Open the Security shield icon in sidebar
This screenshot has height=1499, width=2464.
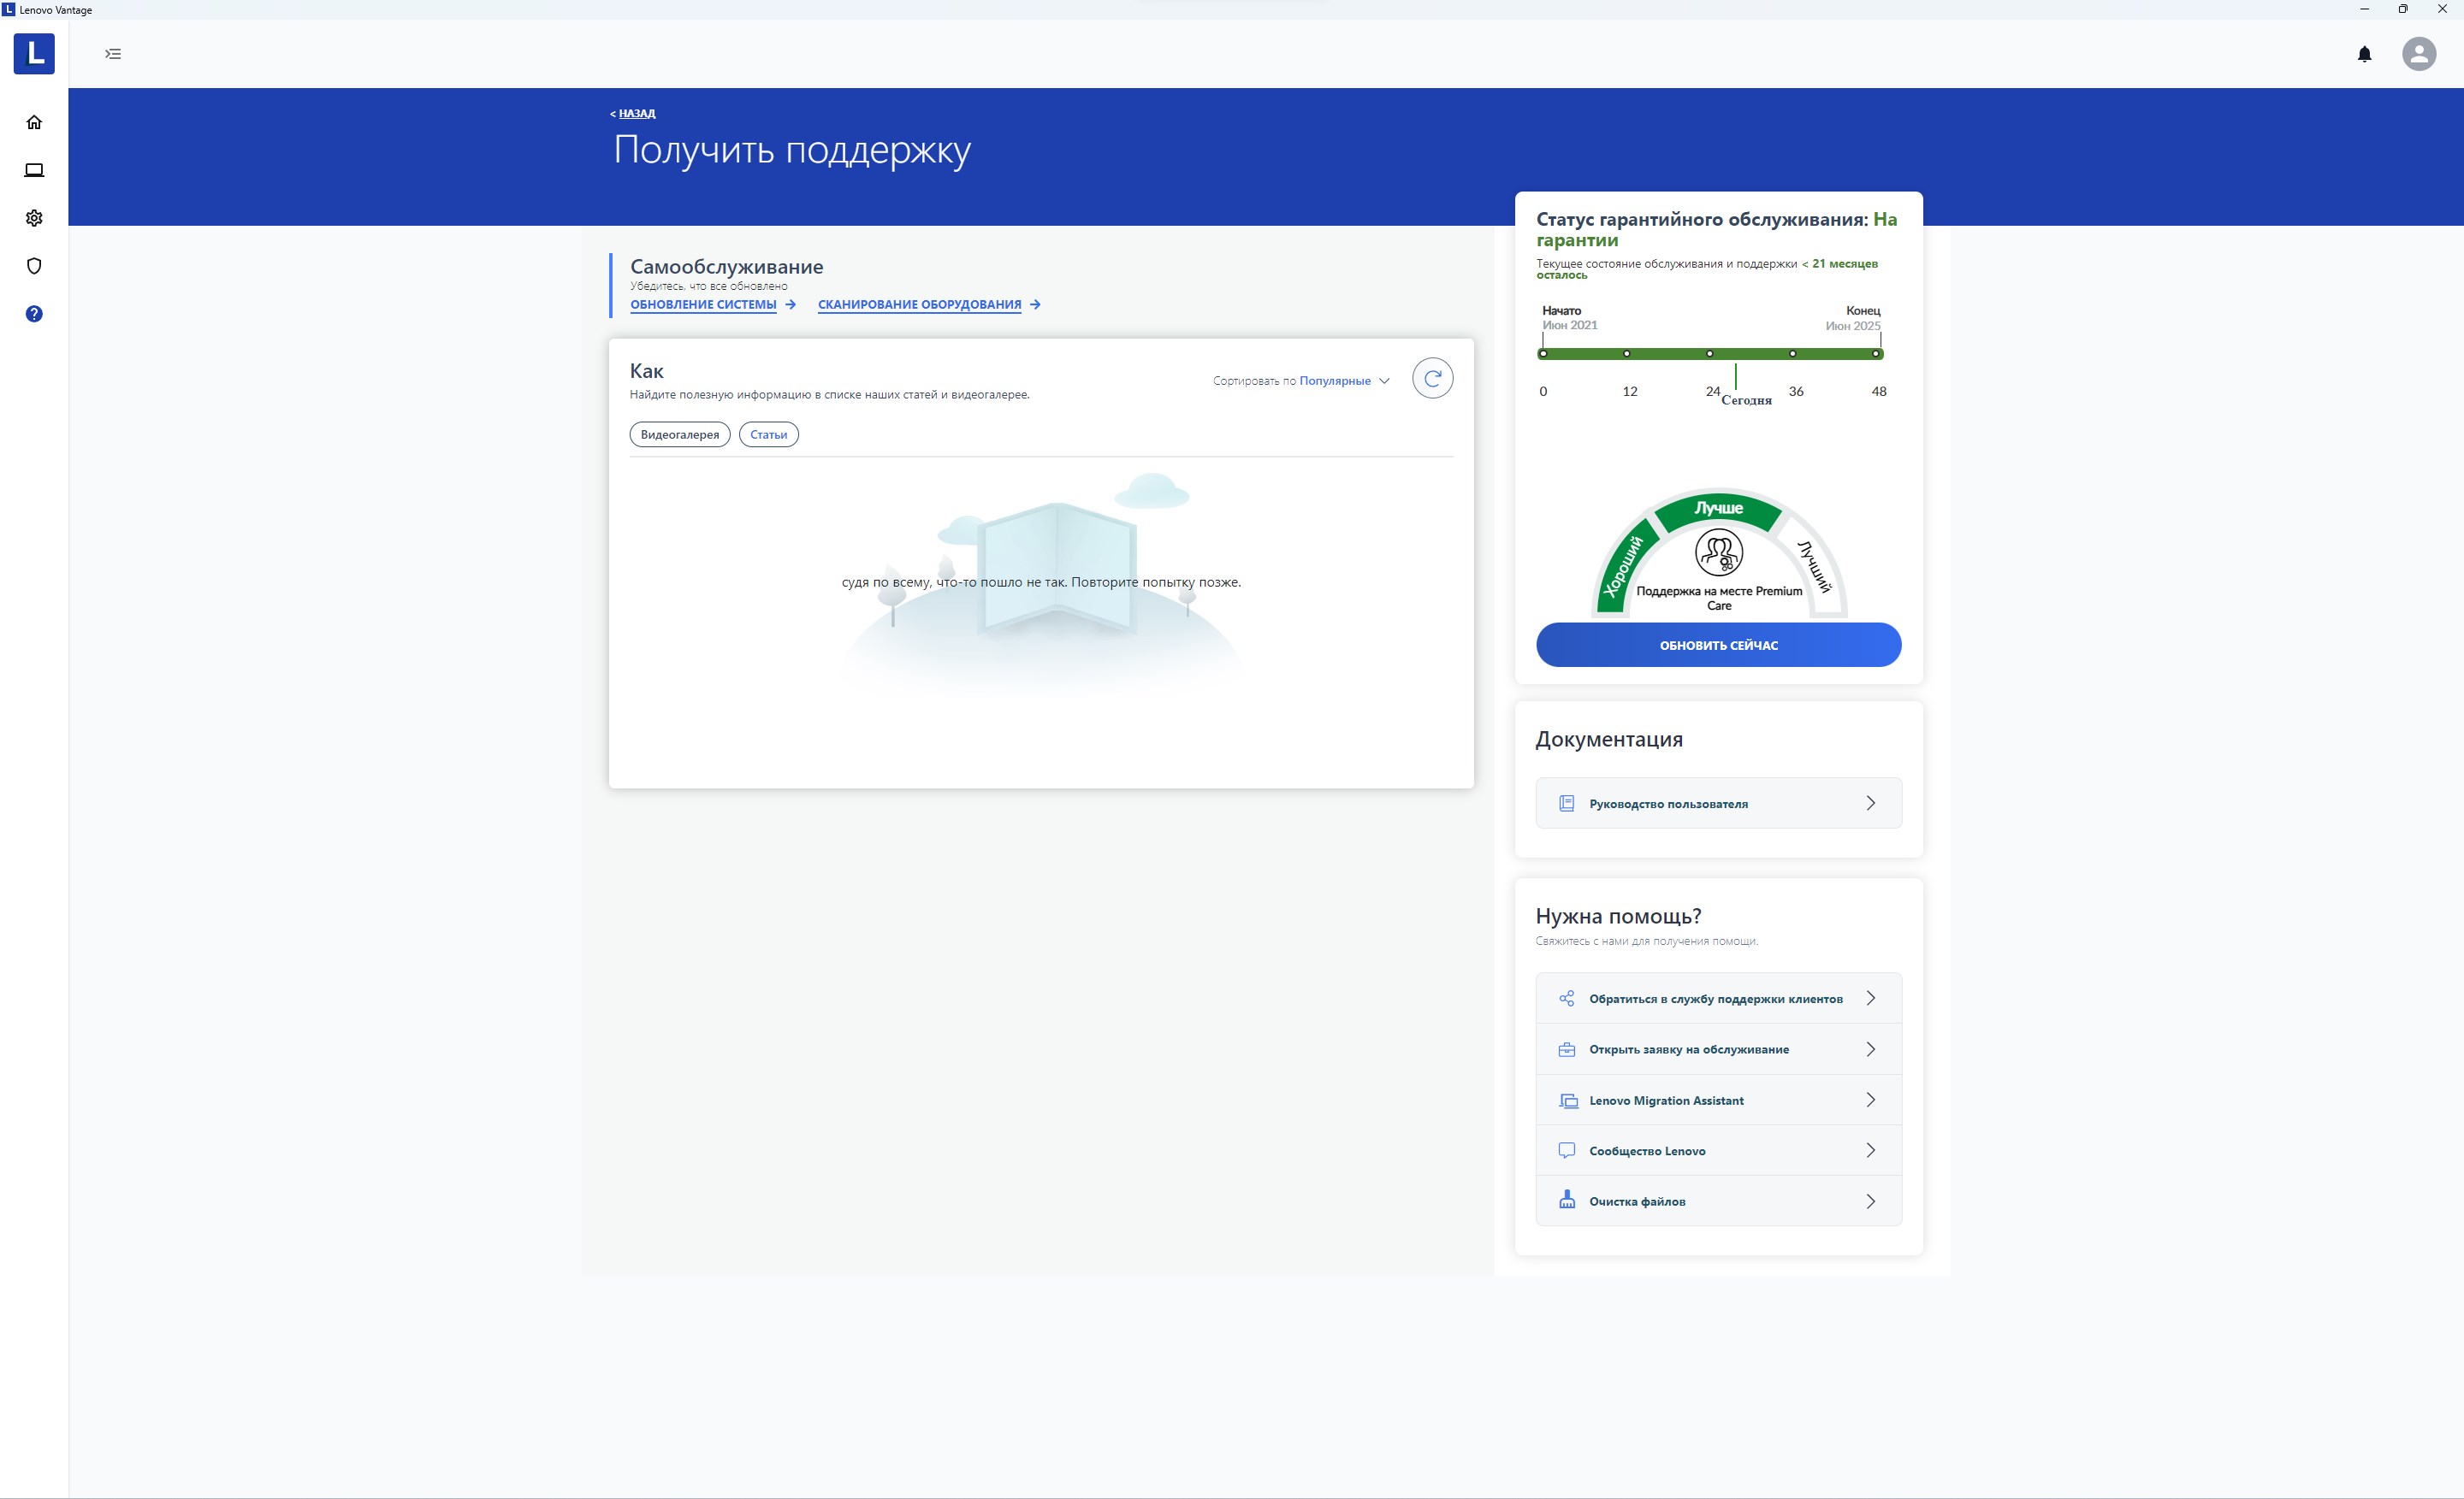[34, 266]
